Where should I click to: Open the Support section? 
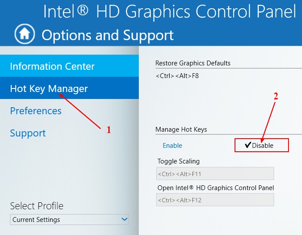point(28,133)
